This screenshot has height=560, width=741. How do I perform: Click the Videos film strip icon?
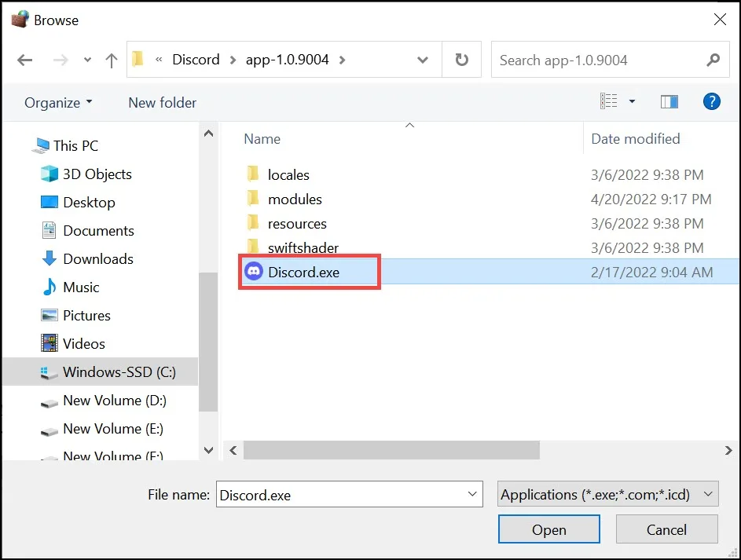click(x=50, y=343)
